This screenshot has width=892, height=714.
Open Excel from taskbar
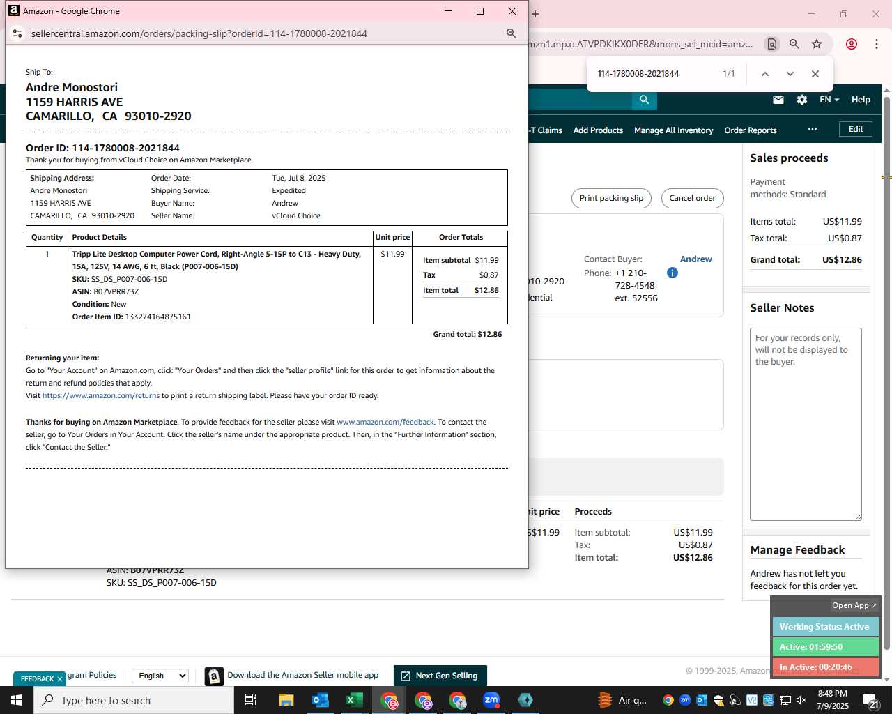click(x=354, y=700)
